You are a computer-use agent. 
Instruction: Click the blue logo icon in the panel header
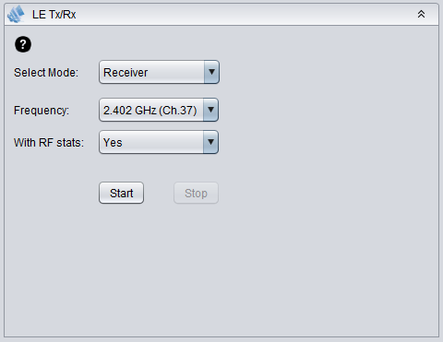coord(16,14)
